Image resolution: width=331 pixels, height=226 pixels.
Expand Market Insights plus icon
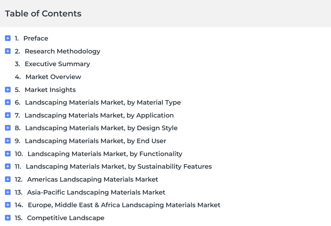tap(8, 90)
